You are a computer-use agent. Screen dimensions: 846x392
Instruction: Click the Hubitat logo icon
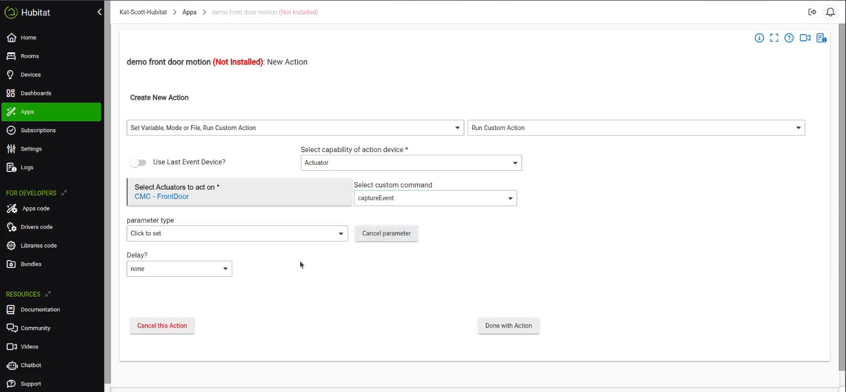point(11,12)
